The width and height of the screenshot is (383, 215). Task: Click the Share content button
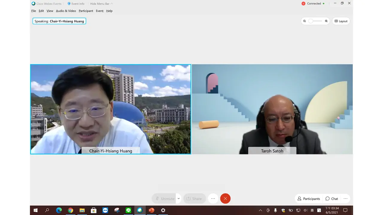point(194,199)
